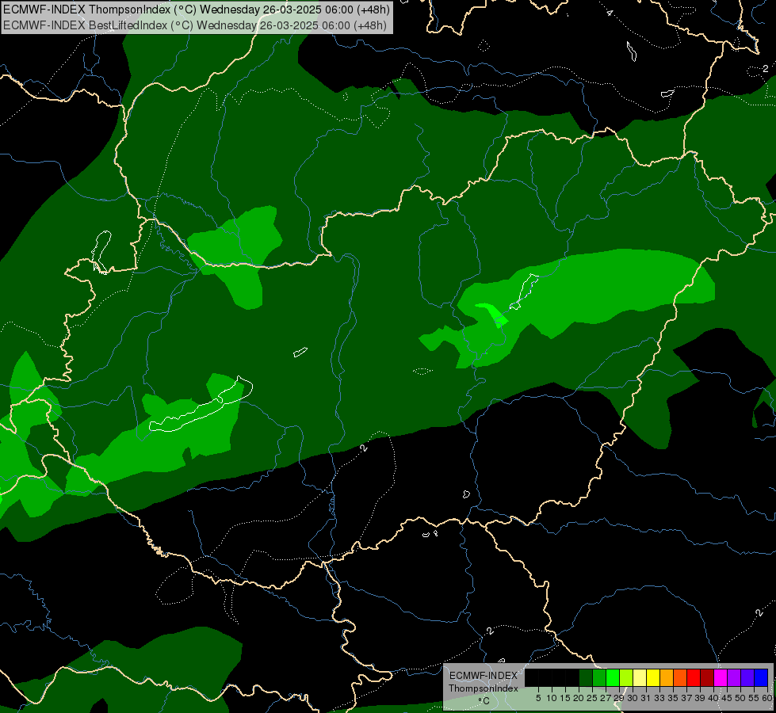Image resolution: width=776 pixels, height=713 pixels.
Task: Pick the pure yellow 31–33 legend swatch
Action: (x=653, y=678)
